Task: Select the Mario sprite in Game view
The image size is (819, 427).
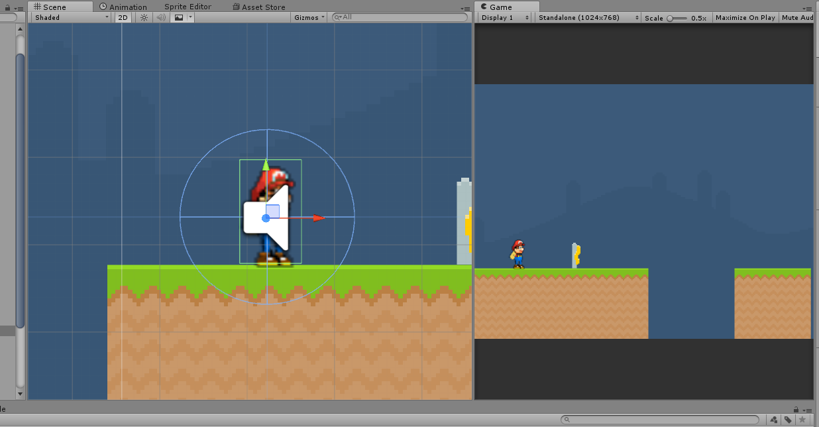Action: tap(518, 254)
